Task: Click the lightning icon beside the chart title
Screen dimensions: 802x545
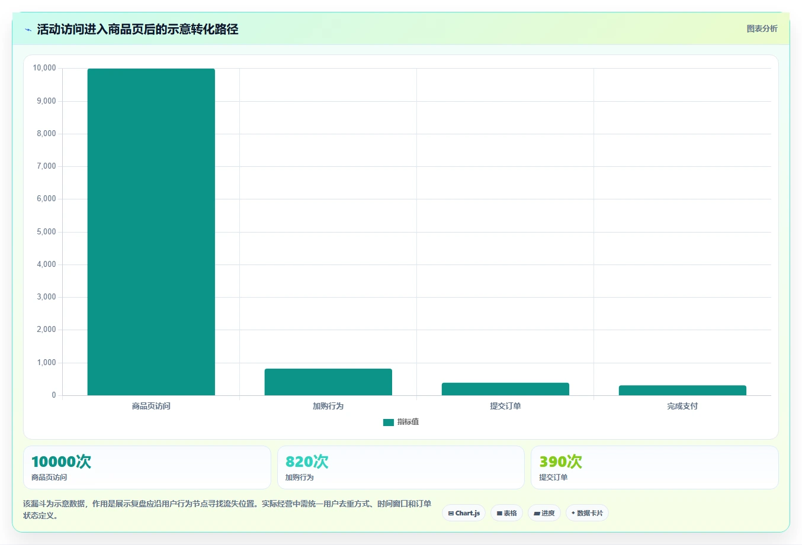Action: click(x=28, y=30)
